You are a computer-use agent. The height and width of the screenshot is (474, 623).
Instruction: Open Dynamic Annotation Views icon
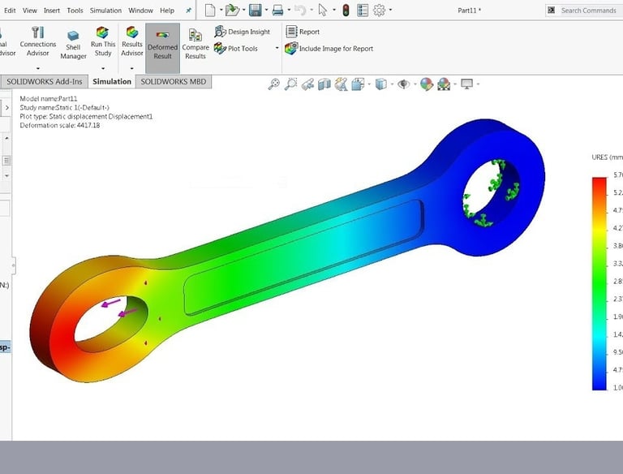[341, 84]
